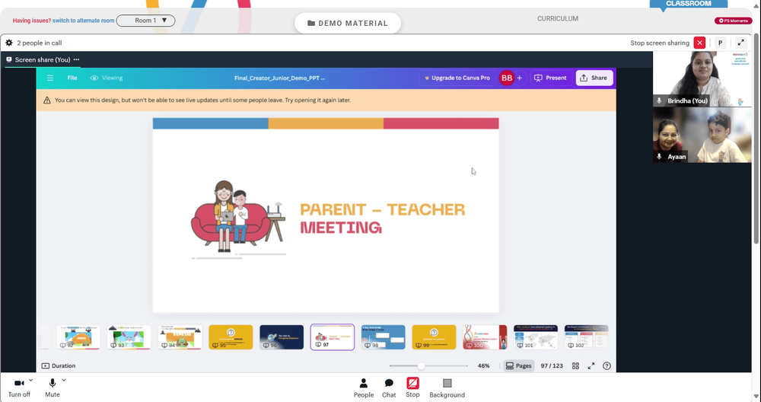
Task: Click the 97 / 123 page counter
Action: click(552, 365)
